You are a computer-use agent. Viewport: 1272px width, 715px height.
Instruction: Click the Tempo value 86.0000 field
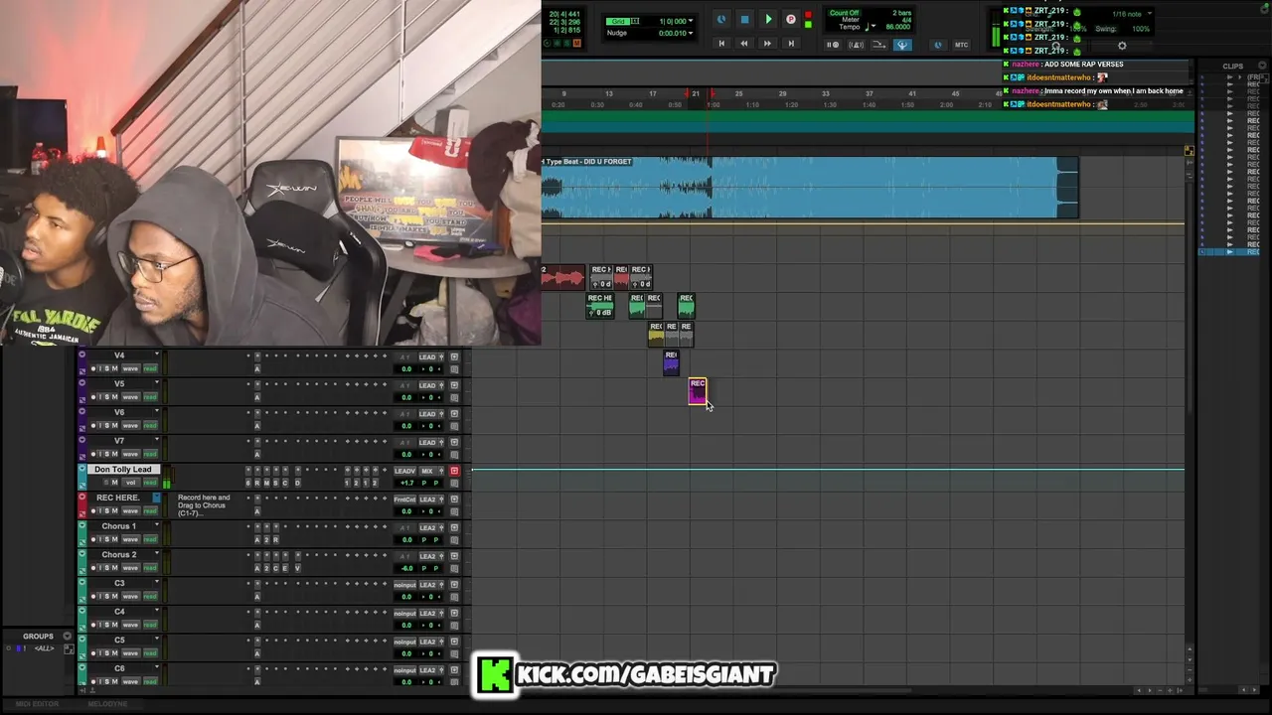point(897,27)
